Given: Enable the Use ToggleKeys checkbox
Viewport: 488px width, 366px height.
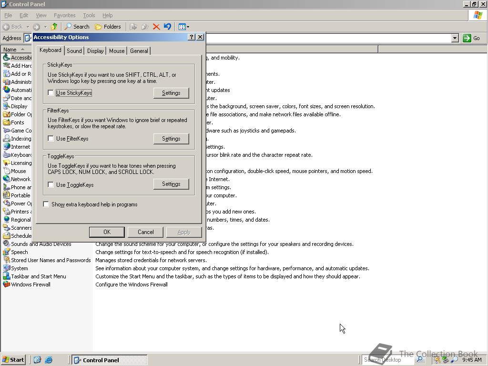Looking at the screenshot, I should point(51,184).
